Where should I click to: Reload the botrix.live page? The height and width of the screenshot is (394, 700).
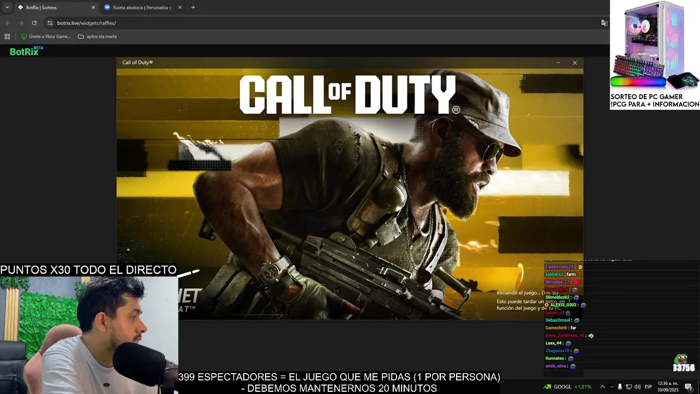[34, 23]
